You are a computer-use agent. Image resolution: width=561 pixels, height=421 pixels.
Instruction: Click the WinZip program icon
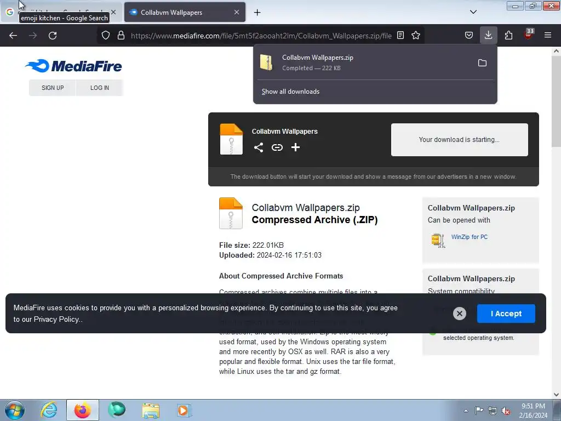pyautogui.click(x=438, y=240)
